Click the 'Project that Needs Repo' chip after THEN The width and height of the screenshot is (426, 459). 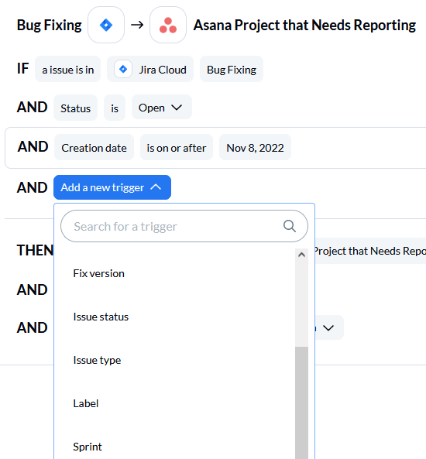(x=370, y=251)
